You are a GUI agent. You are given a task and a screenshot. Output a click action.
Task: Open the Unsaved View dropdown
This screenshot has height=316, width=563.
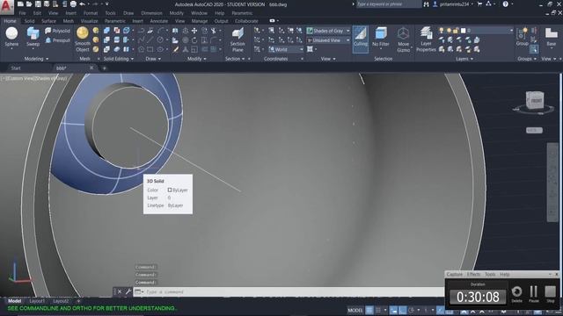point(328,40)
